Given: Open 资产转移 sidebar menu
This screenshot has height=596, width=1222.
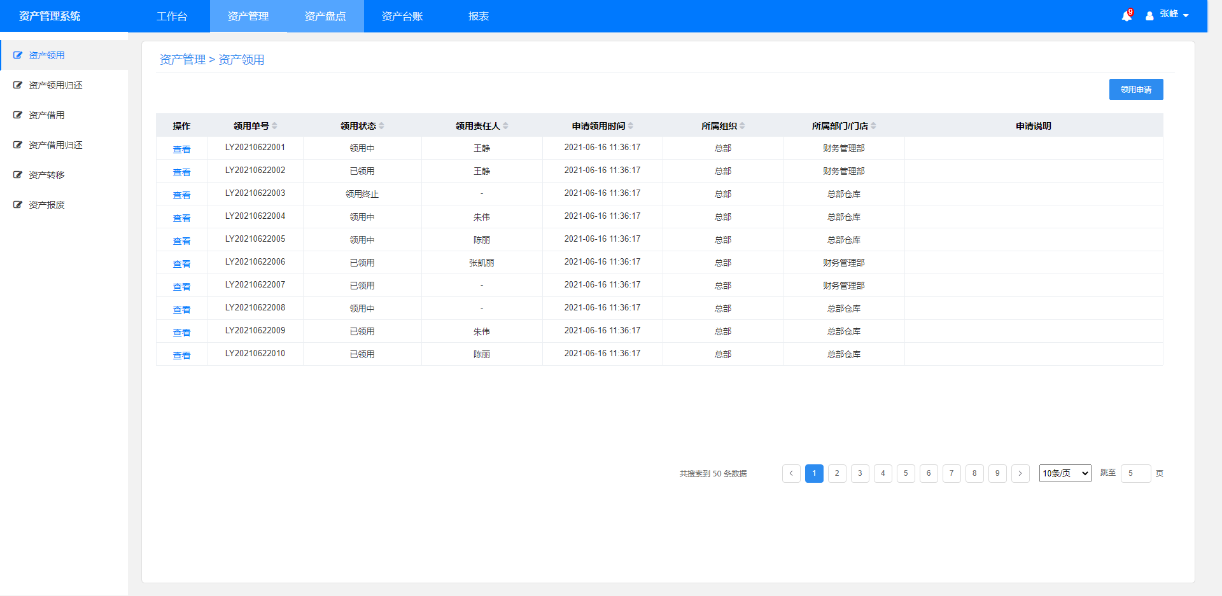Looking at the screenshot, I should pos(64,175).
